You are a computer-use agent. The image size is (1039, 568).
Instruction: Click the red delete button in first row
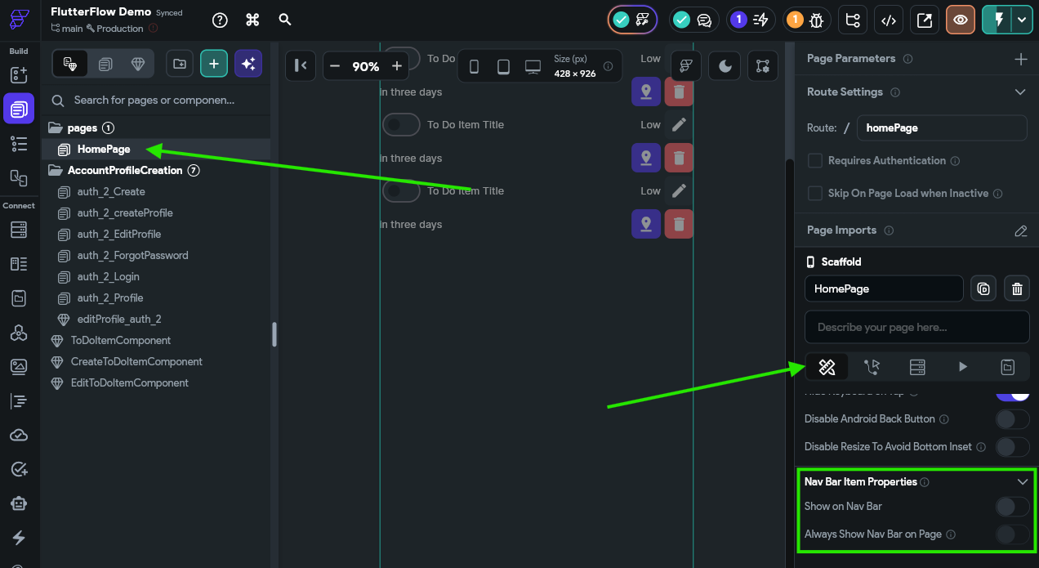point(679,92)
